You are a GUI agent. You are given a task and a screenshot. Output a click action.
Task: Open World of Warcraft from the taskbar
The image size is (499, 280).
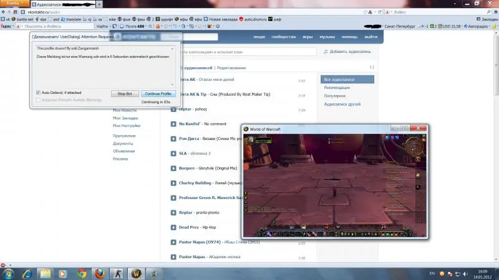(137, 273)
